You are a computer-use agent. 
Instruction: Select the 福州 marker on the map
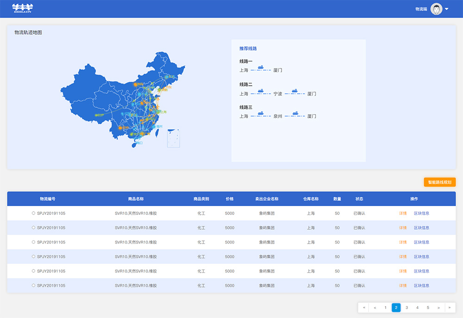[x=154, y=127]
